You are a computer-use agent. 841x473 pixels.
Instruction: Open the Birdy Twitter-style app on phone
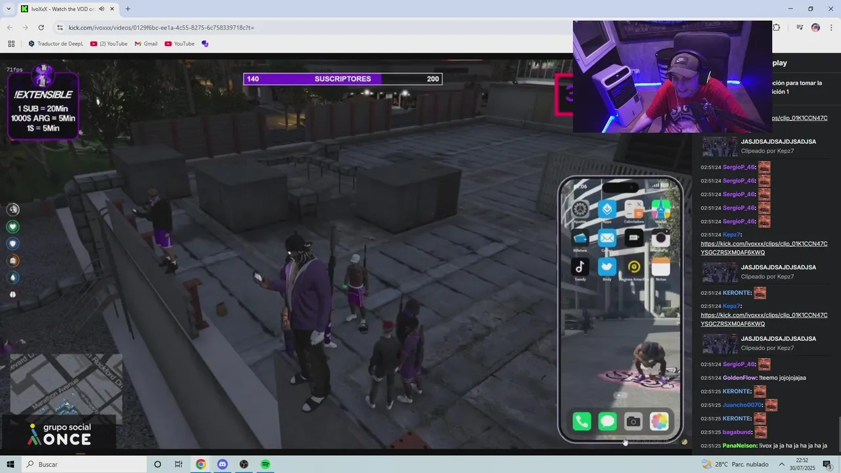(x=607, y=267)
